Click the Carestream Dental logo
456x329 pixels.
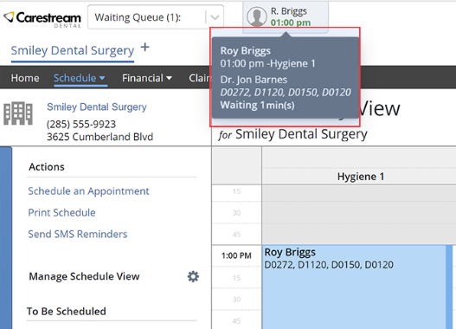(42, 19)
